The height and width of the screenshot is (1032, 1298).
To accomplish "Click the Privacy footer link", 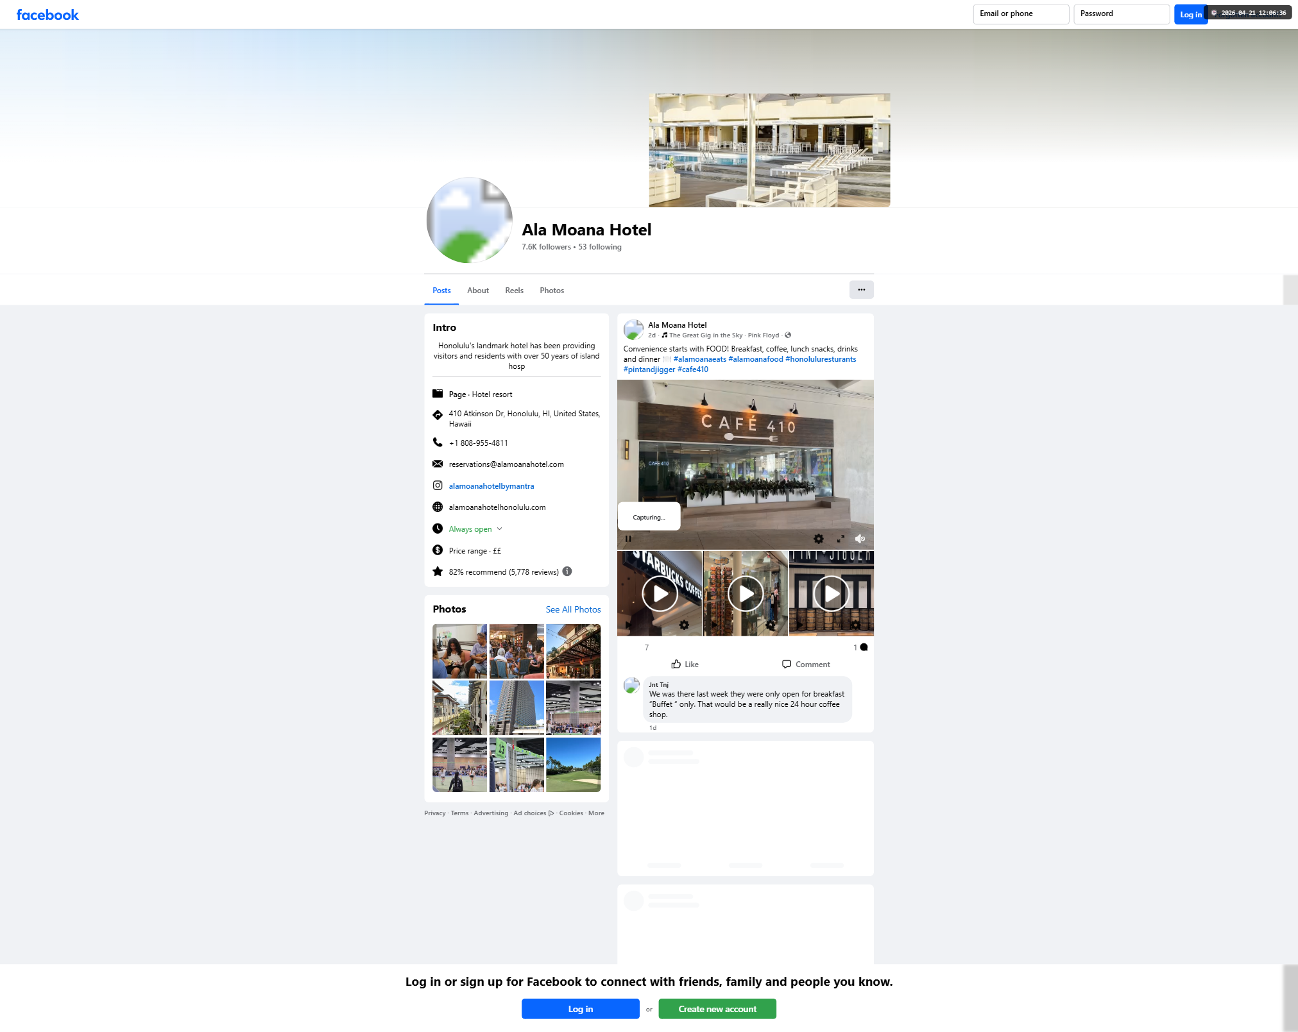I will click(x=434, y=813).
